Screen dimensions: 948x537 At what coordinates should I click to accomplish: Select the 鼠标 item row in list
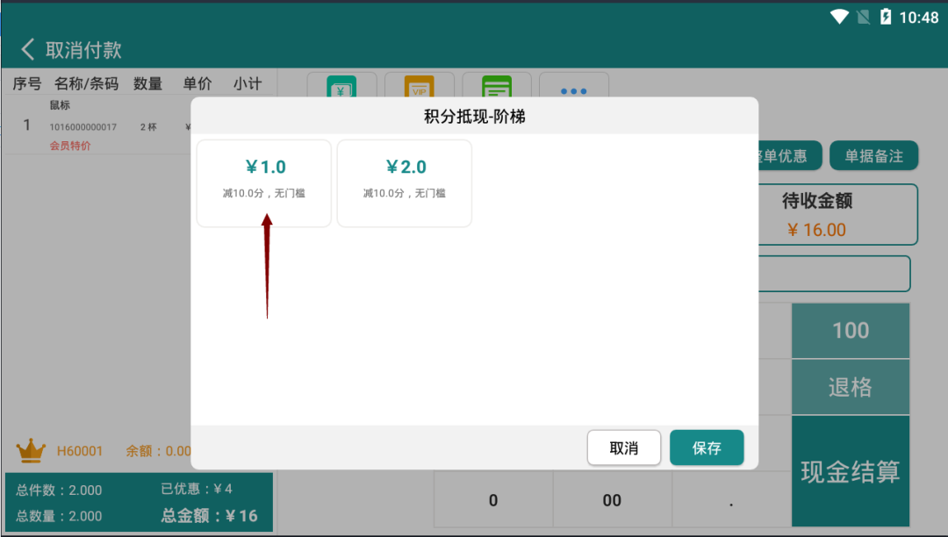(97, 125)
